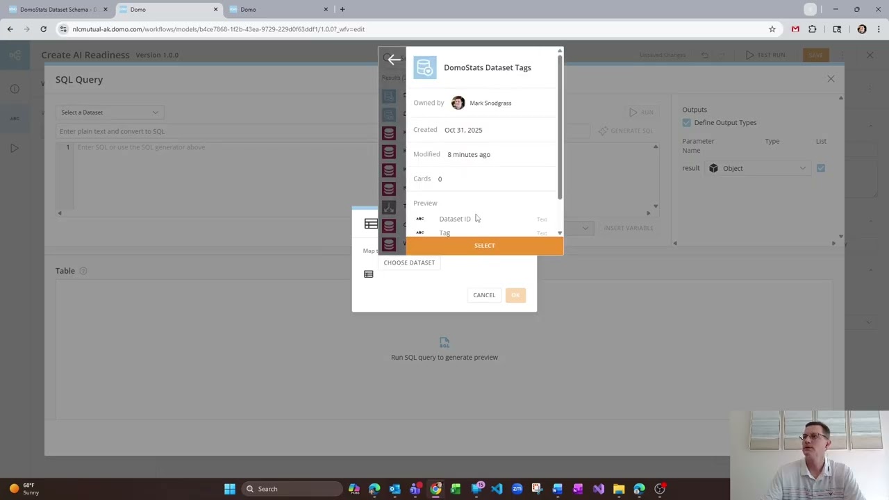
Task: Toggle the List checkbox for result
Action: (821, 168)
